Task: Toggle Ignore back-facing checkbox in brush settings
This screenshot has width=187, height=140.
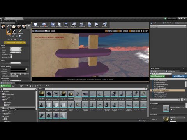Action: coord(11,57)
